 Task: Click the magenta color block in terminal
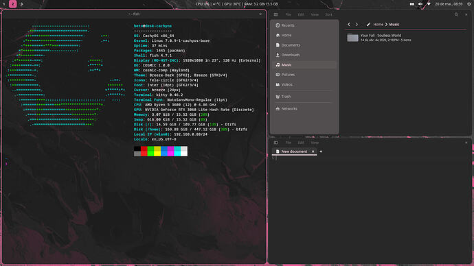click(x=170, y=152)
